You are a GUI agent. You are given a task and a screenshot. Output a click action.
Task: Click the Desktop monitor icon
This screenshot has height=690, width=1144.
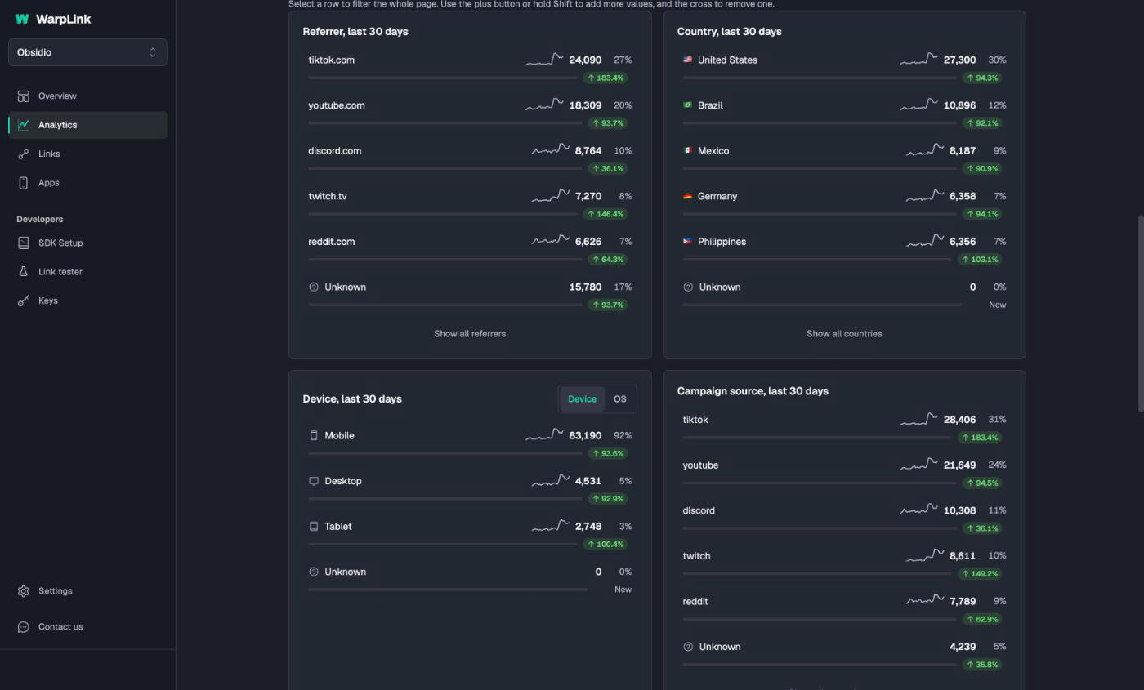point(313,481)
